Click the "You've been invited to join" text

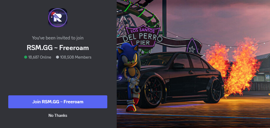pyautogui.click(x=58, y=38)
